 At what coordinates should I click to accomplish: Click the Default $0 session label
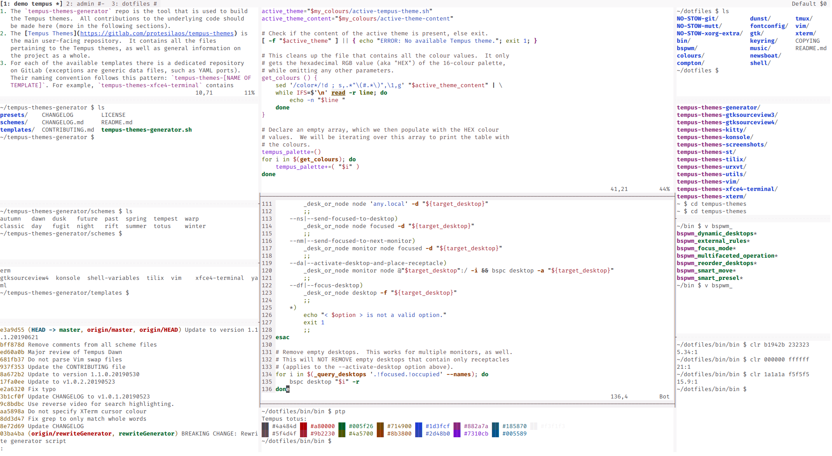pyautogui.click(x=809, y=3)
